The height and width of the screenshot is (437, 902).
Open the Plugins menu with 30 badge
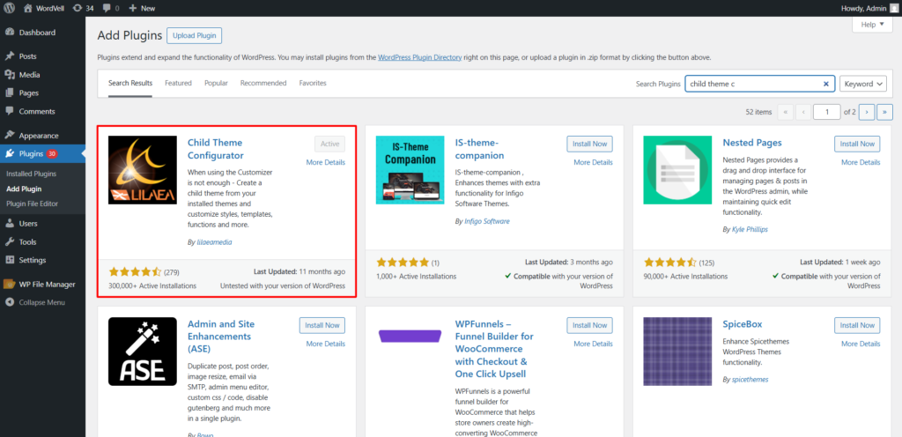click(x=42, y=153)
